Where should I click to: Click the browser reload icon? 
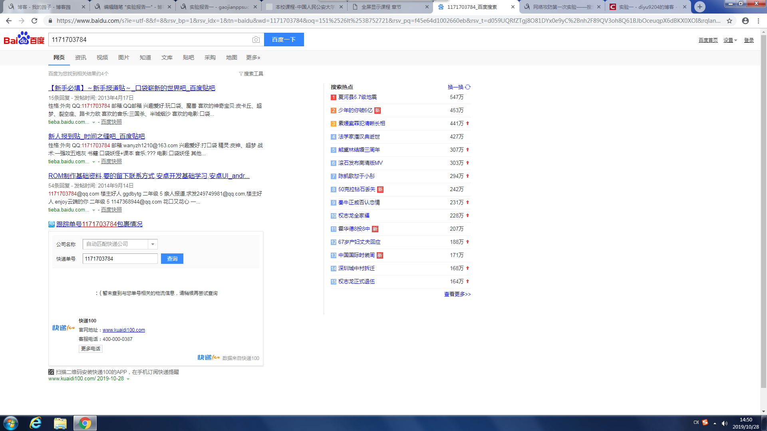click(34, 21)
